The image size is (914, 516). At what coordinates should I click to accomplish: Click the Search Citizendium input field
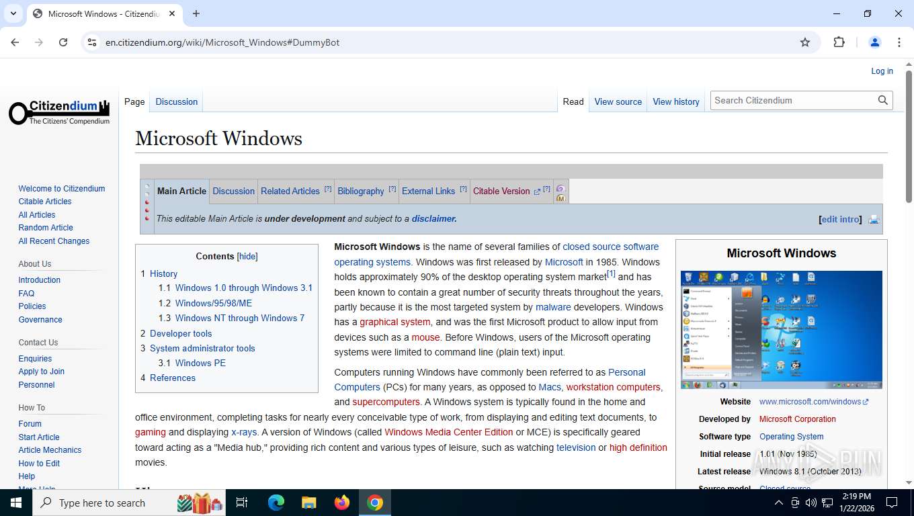[793, 100]
